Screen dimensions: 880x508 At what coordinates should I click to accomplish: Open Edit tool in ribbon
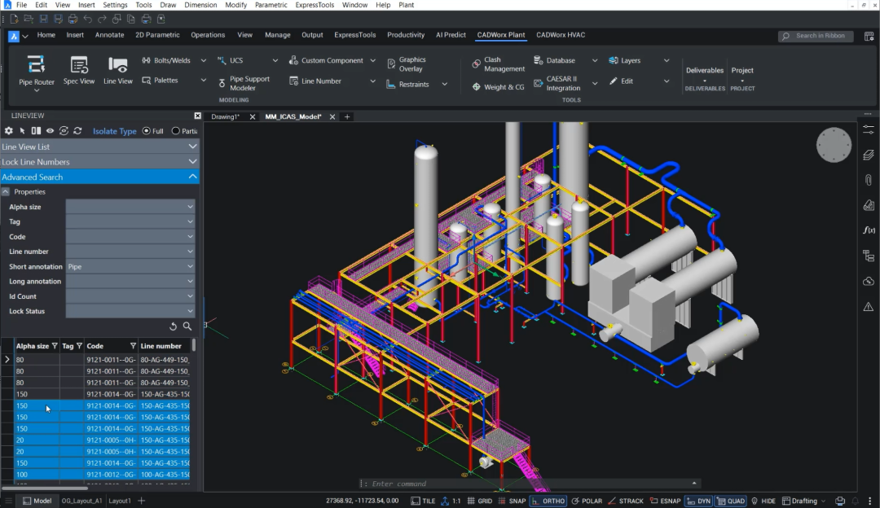621,81
